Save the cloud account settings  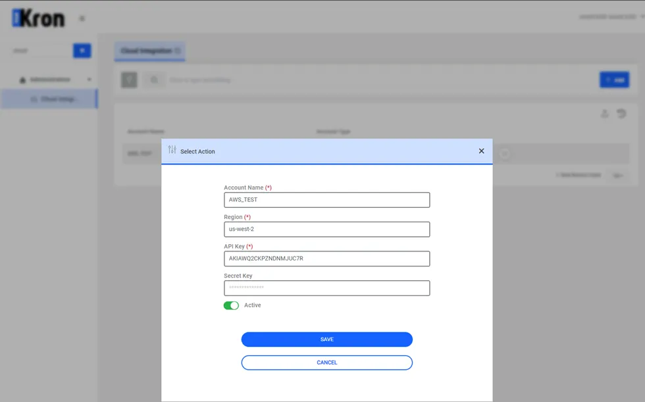click(326, 339)
